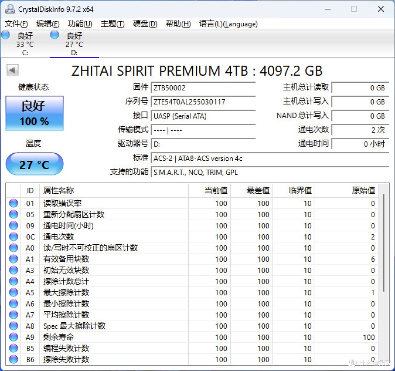The height and width of the screenshot is (371, 395).
Task: Open the 硬盘(D) menu
Action: tap(145, 24)
